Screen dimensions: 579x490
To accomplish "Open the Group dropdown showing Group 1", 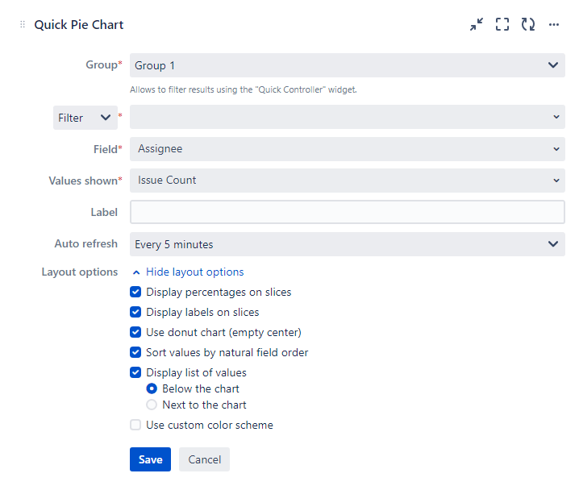I will [x=347, y=65].
